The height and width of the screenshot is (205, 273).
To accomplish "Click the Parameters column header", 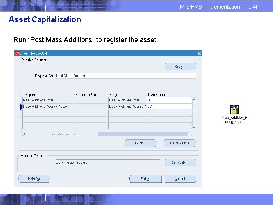I will pos(156,95).
